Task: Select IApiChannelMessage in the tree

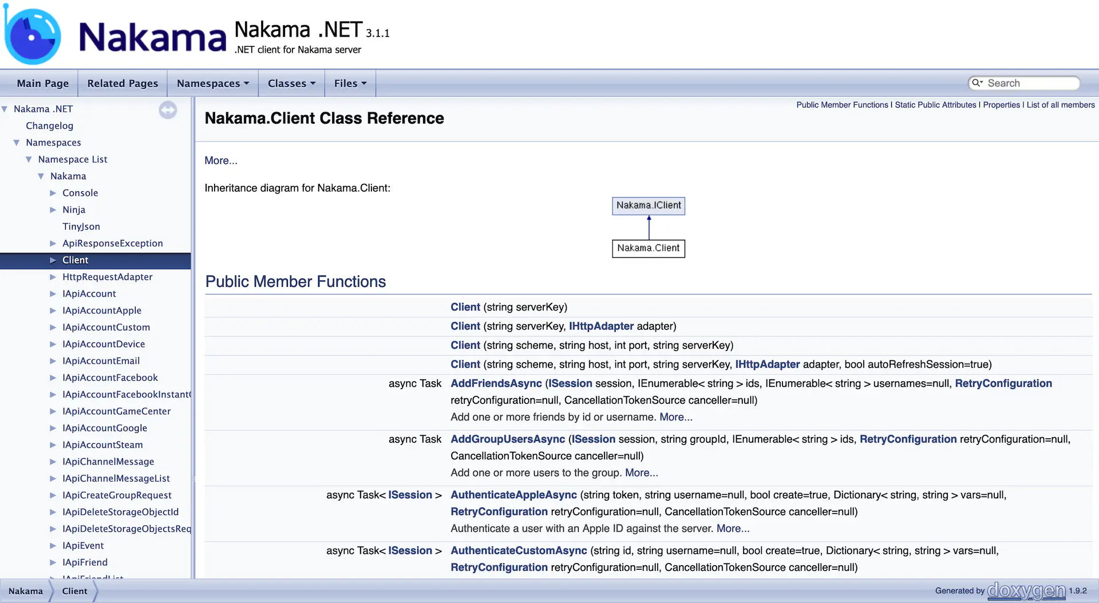Action: pos(108,462)
